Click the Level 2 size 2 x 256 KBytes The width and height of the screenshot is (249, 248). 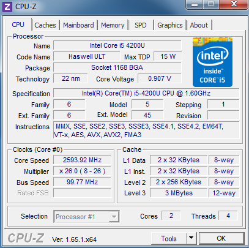(x=179, y=182)
